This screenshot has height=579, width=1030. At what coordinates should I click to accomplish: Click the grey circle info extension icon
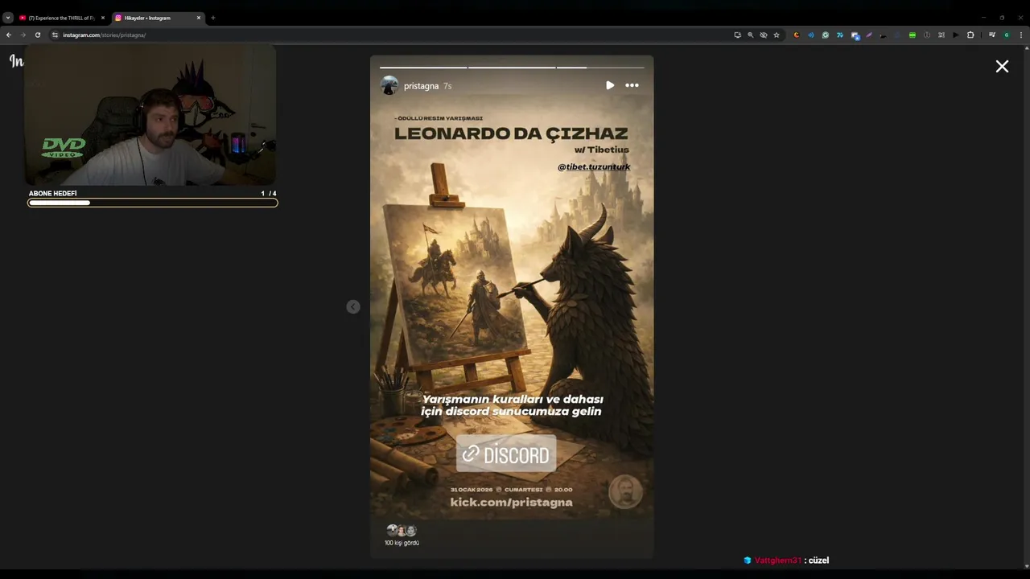coord(927,35)
